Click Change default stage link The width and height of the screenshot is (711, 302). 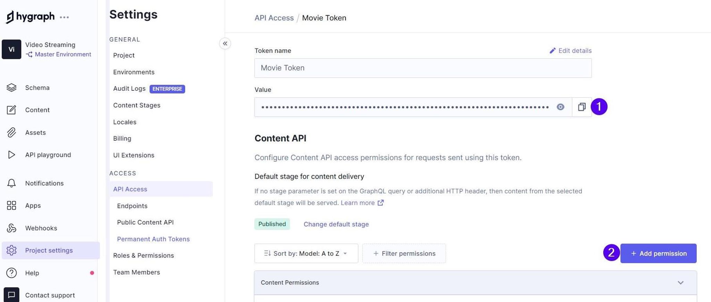[336, 224]
